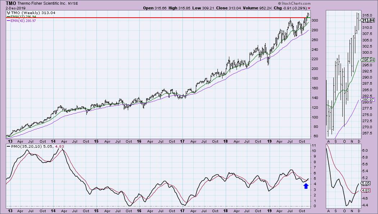The width and height of the screenshot is (378, 214).
Task: Click the 100 price axis label on main chart
Action: click(315, 117)
